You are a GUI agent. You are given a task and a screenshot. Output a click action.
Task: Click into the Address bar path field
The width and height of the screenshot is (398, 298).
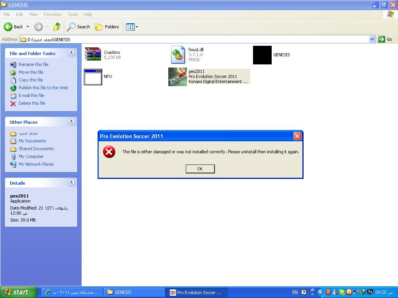coord(194,39)
